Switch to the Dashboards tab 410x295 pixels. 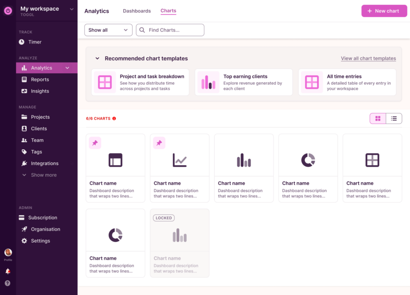[137, 11]
